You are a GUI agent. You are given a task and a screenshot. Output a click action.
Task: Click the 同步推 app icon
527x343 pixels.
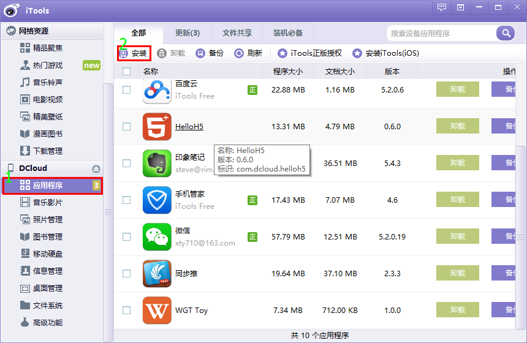coord(157,273)
